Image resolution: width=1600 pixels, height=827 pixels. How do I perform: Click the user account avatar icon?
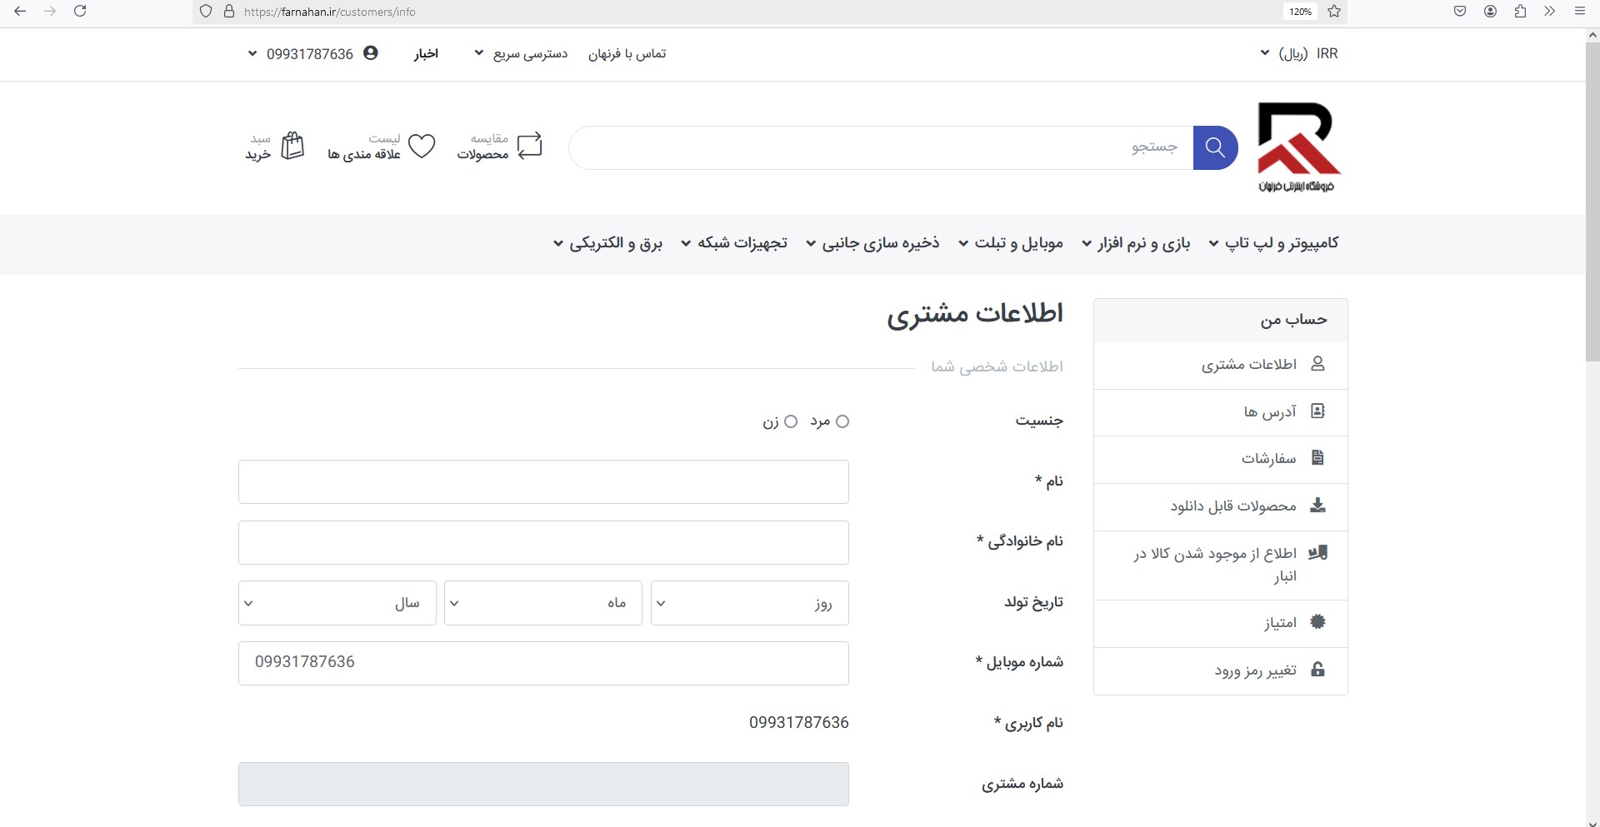coord(371,53)
